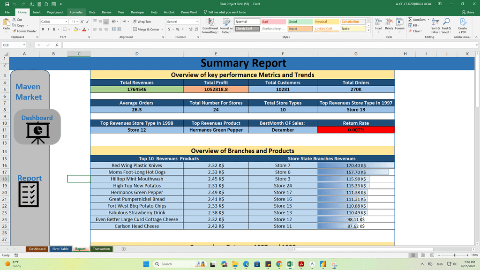Image resolution: width=480 pixels, height=270 pixels.
Task: Toggle Wrap Text option
Action: (142, 22)
